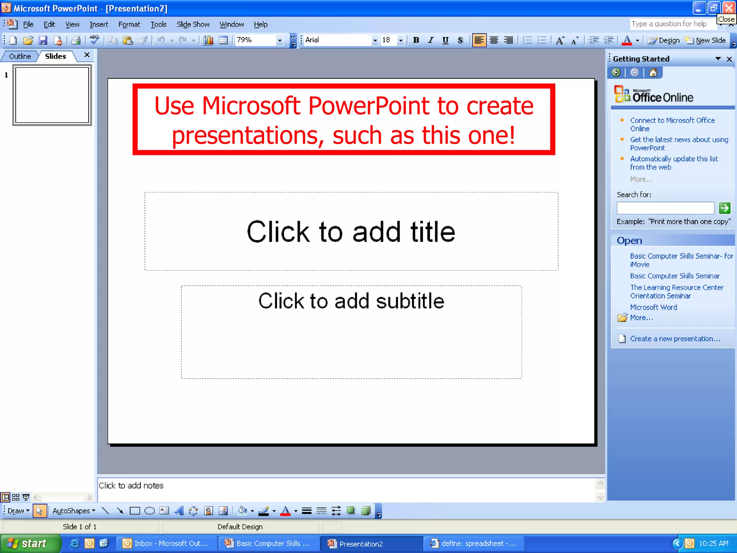Click the 3-D Style icon
The height and width of the screenshot is (553, 737).
(x=366, y=511)
